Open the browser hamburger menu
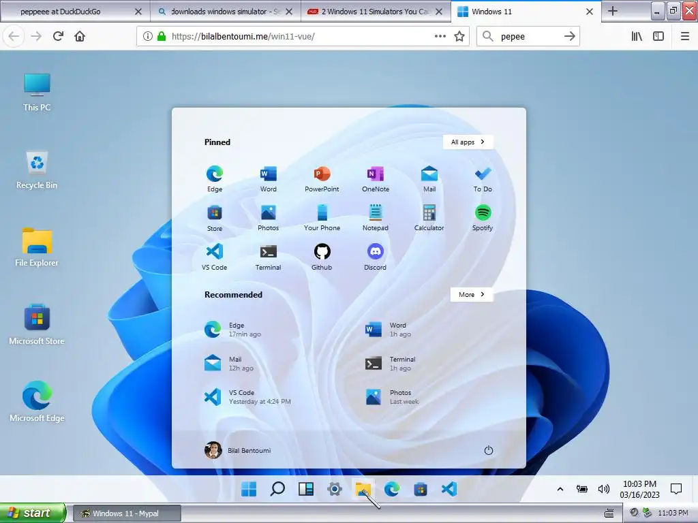 684,36
